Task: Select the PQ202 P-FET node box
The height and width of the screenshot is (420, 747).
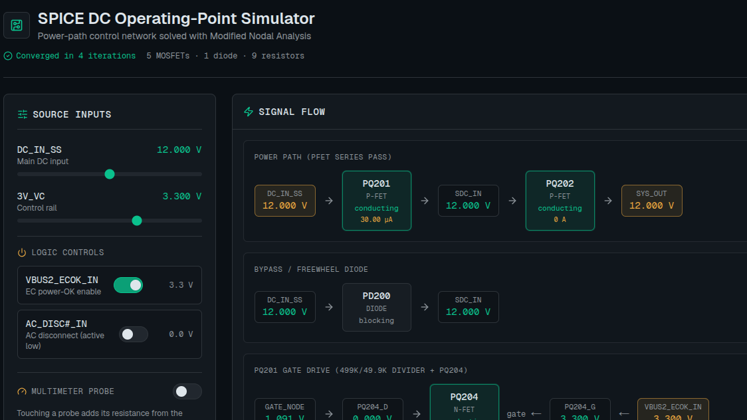Action: click(560, 201)
